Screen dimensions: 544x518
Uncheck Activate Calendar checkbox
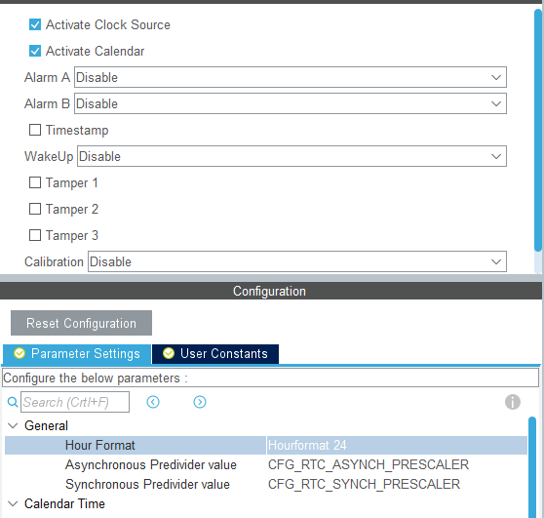35,51
